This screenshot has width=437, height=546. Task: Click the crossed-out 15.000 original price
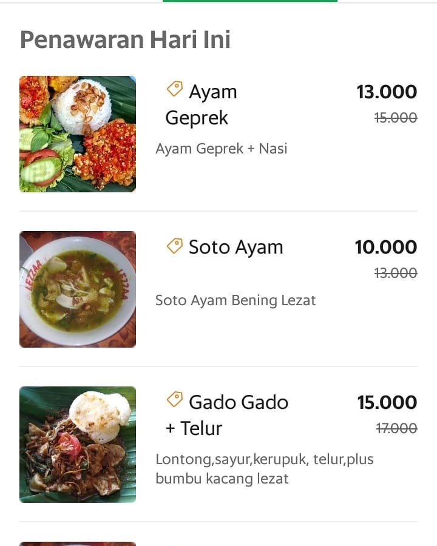(x=396, y=118)
